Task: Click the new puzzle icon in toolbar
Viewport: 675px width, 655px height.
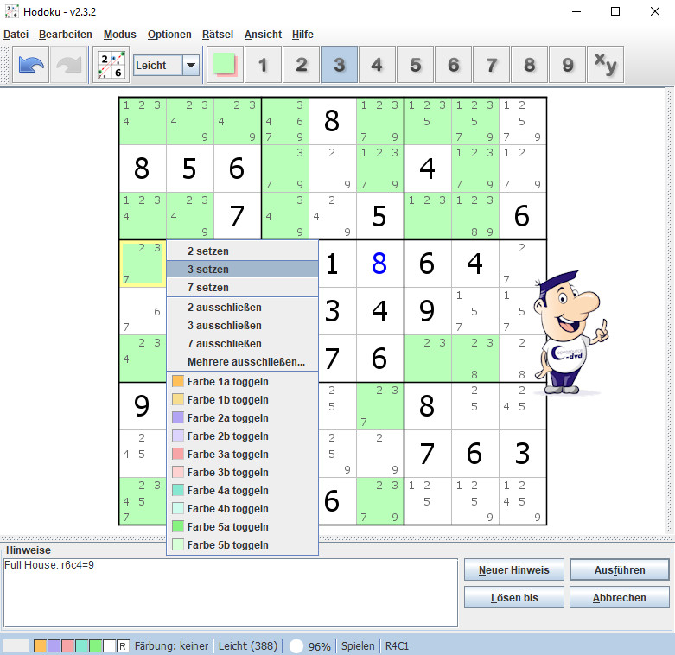Action: click(111, 66)
